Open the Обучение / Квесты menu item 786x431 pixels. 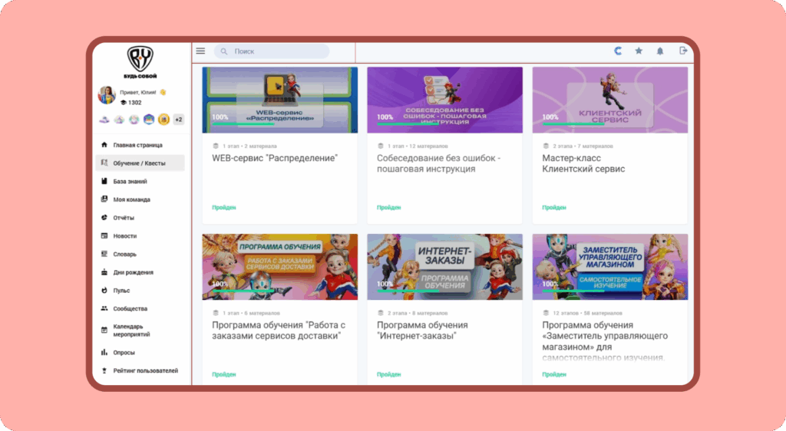(139, 163)
